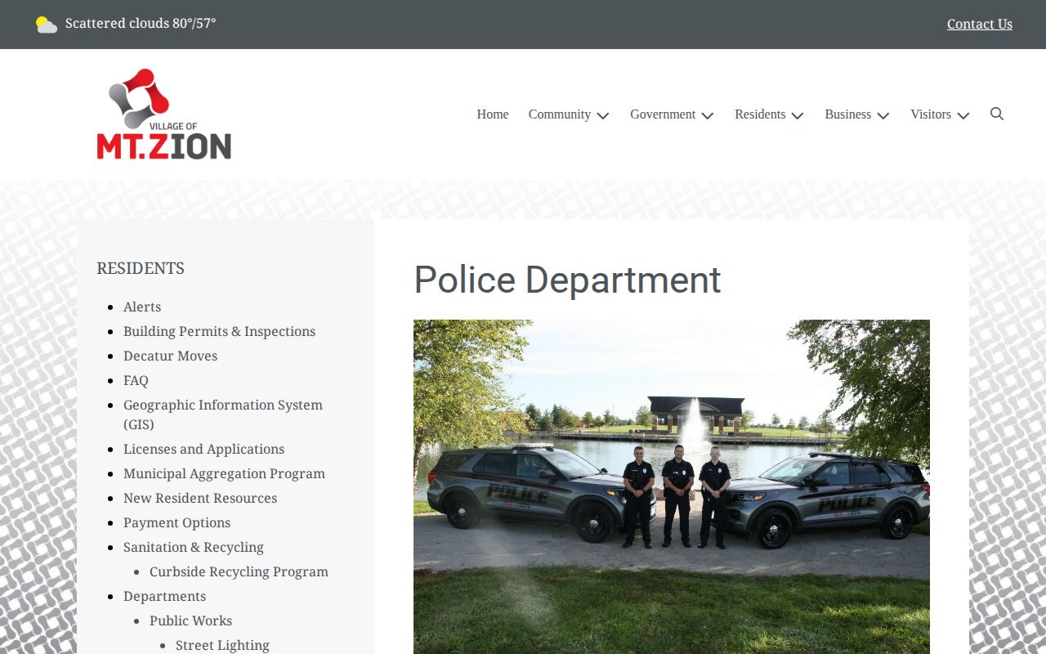Expand the Business menu chevron
Viewport: 1046px width, 654px height.
(883, 115)
